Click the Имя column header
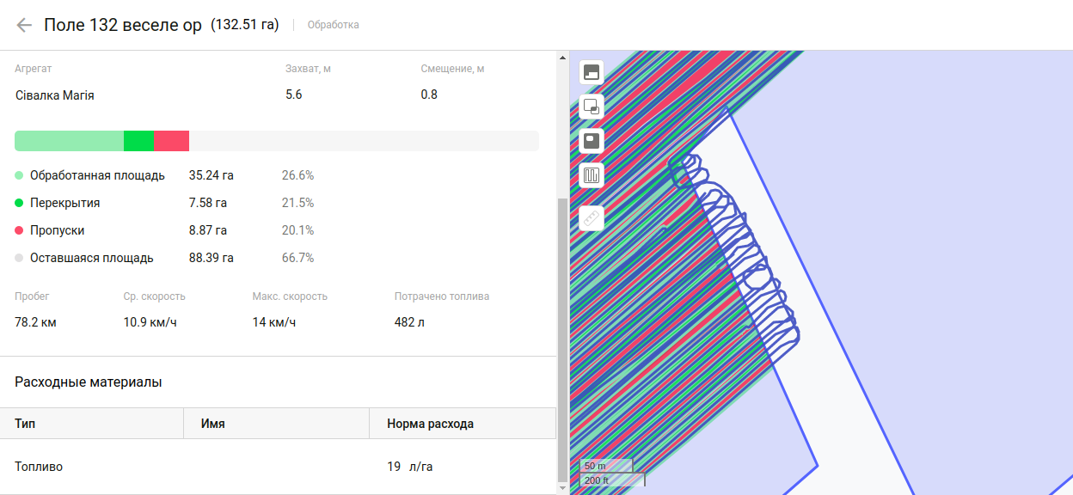 click(213, 424)
